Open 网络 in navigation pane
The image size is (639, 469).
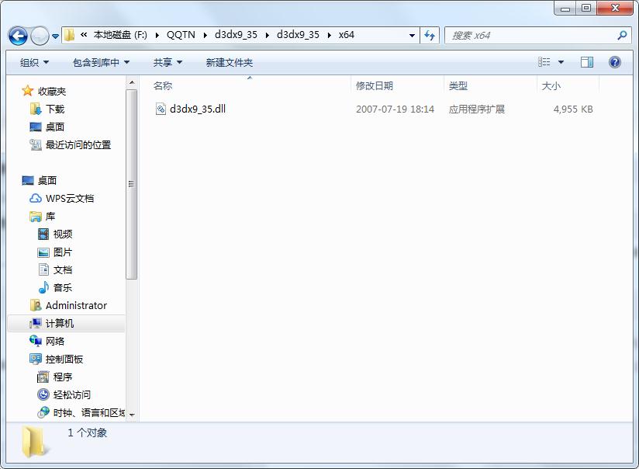point(55,341)
